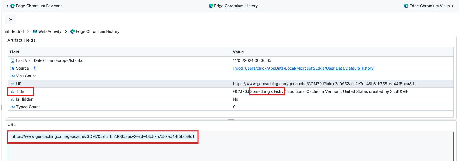Image resolution: width=460 pixels, height=161 pixels.
Task: Click the globe icon beside Web Activity
Action: (x=35, y=31)
